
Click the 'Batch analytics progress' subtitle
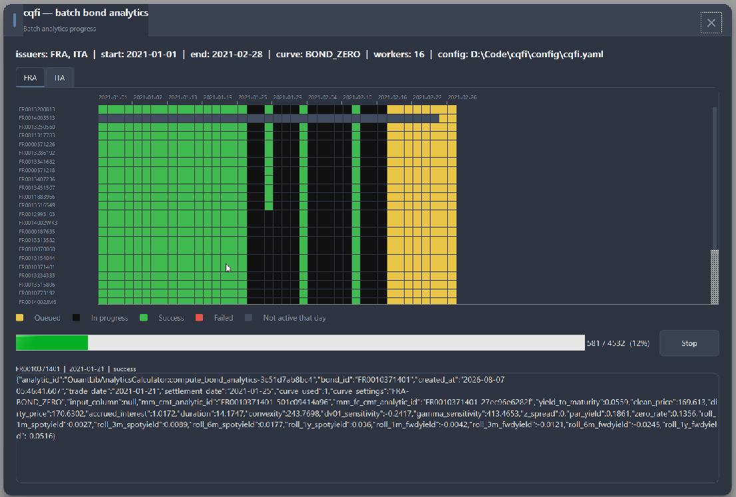click(60, 29)
